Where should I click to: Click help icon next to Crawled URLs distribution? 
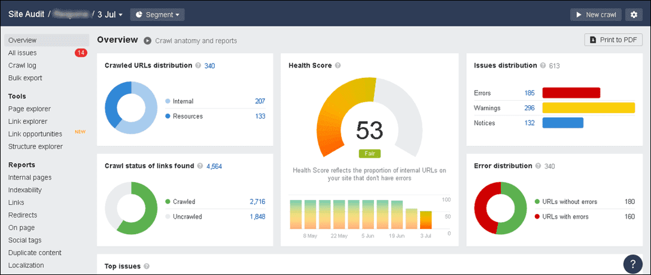198,66
